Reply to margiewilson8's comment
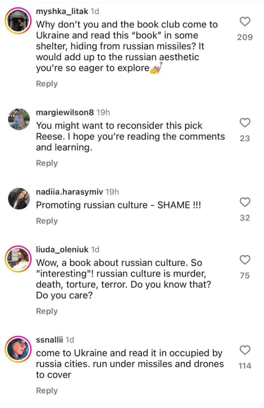 tap(47, 163)
